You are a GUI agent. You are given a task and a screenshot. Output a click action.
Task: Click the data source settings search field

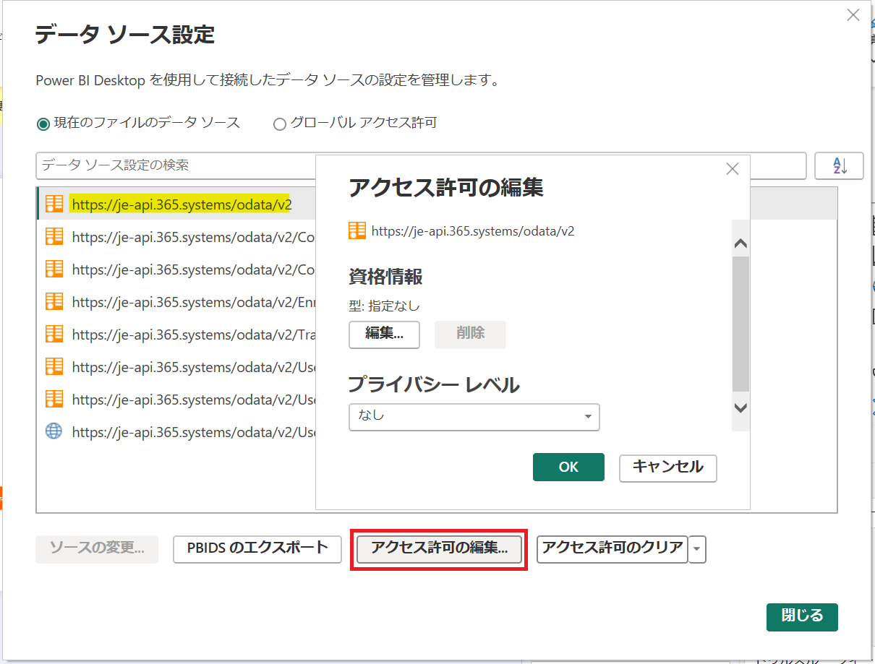[421, 165]
